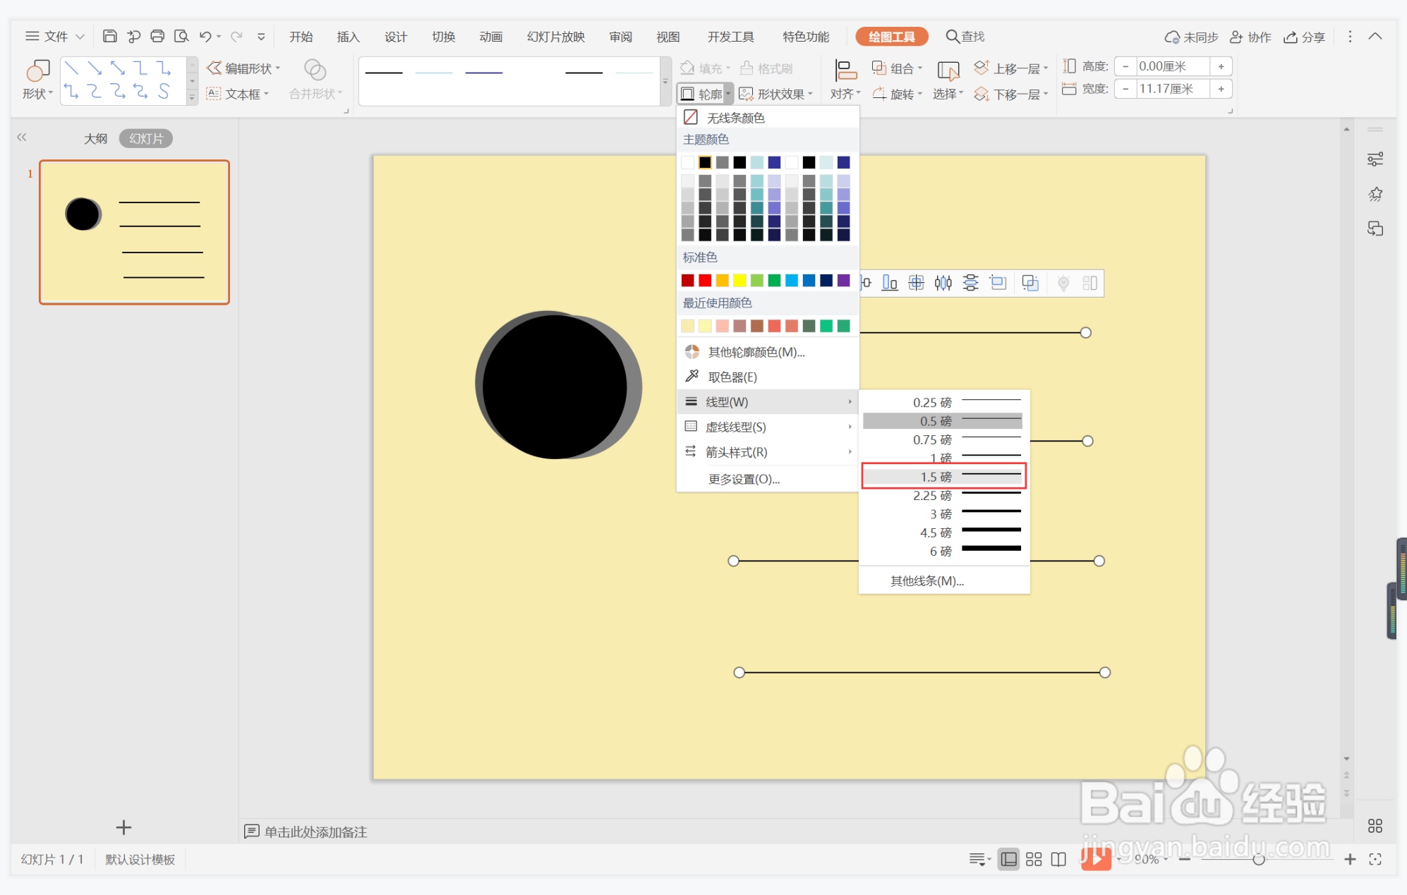Select the 1.5 磅 line weight

pos(943,477)
